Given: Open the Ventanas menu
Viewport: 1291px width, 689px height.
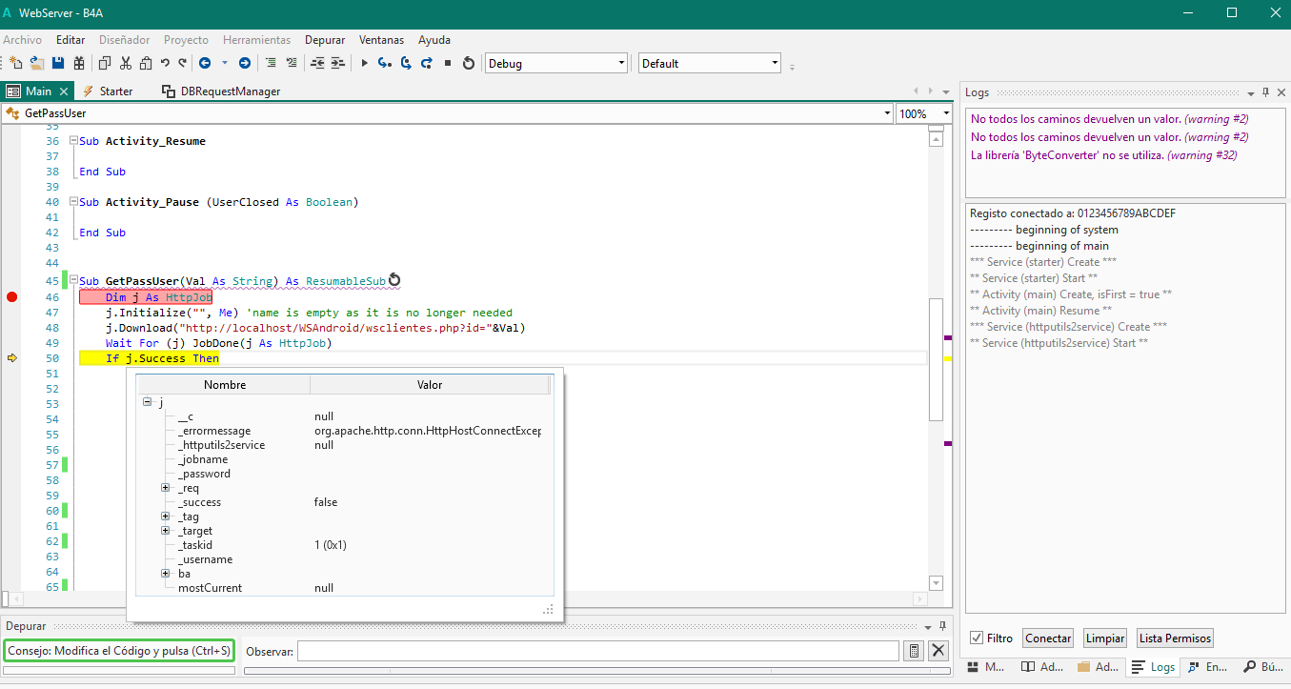Looking at the screenshot, I should (381, 40).
